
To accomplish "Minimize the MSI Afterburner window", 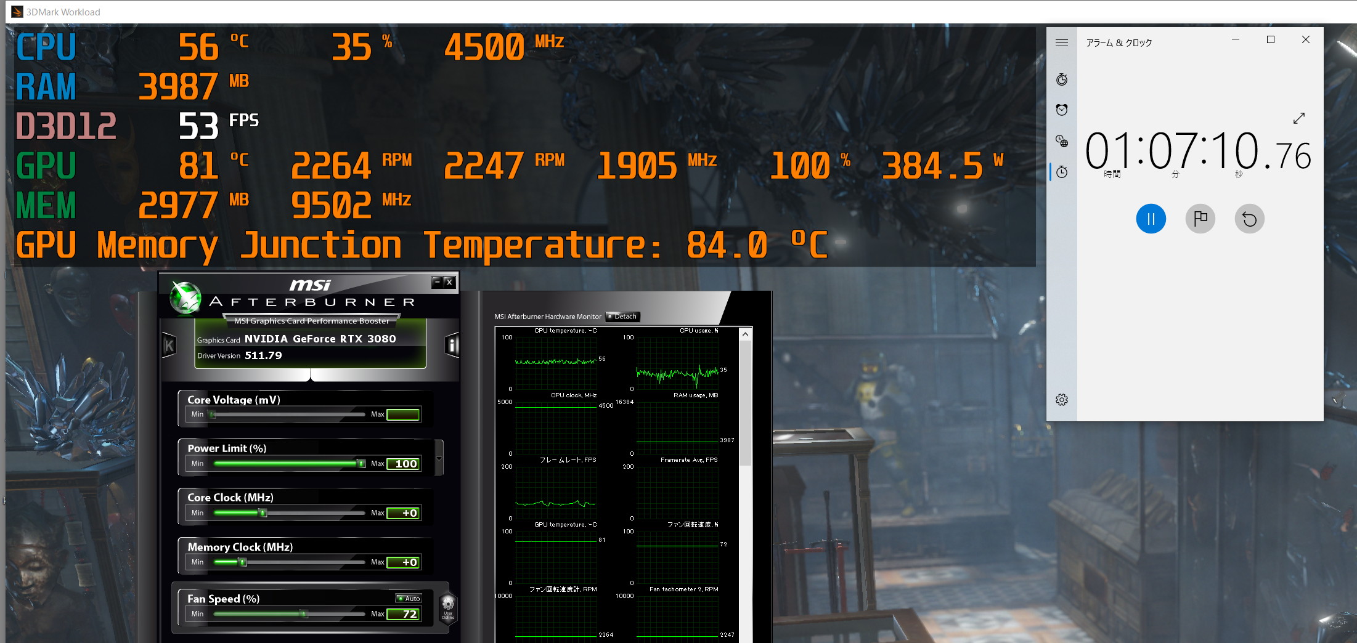I will click(438, 282).
